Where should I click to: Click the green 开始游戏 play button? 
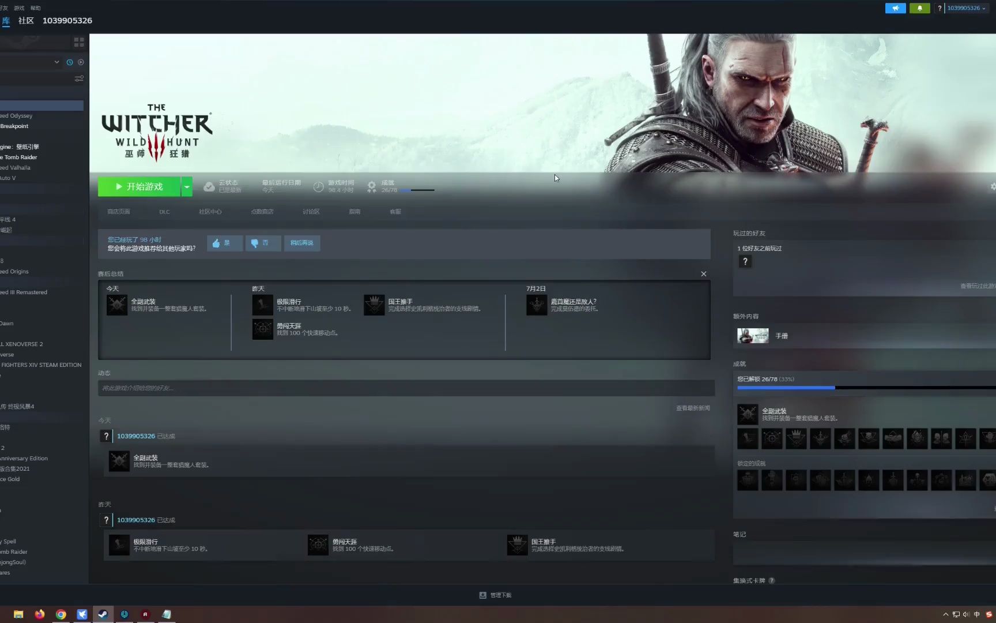point(139,187)
